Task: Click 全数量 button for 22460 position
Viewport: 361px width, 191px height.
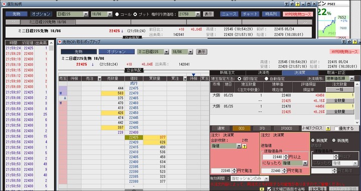Action: pyautogui.click(x=340, y=101)
